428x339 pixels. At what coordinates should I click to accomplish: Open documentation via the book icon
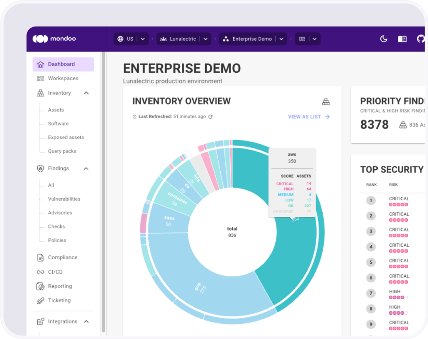click(402, 39)
